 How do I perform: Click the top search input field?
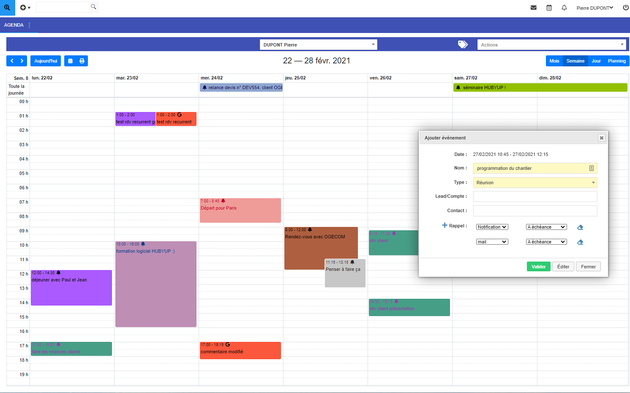coord(63,7)
